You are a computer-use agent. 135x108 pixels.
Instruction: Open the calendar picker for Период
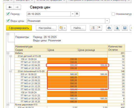coord(77,14)
